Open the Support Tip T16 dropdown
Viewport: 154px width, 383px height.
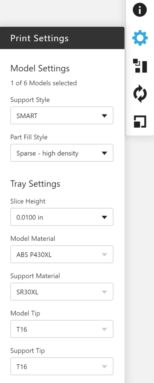(x=62, y=366)
